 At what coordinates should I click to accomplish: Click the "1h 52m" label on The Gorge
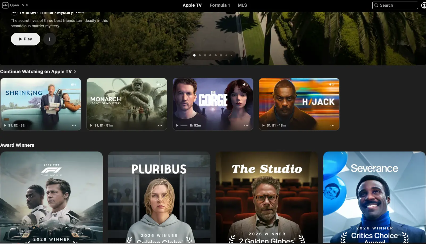195,125
